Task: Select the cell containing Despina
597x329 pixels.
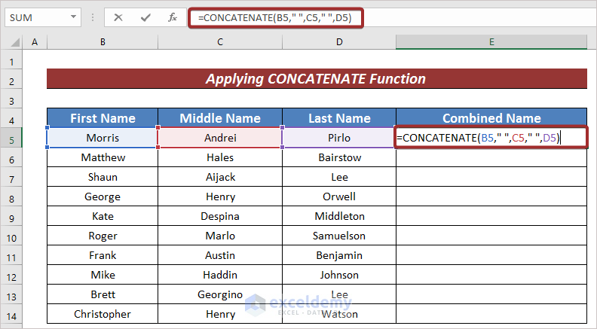Action: 219,216
